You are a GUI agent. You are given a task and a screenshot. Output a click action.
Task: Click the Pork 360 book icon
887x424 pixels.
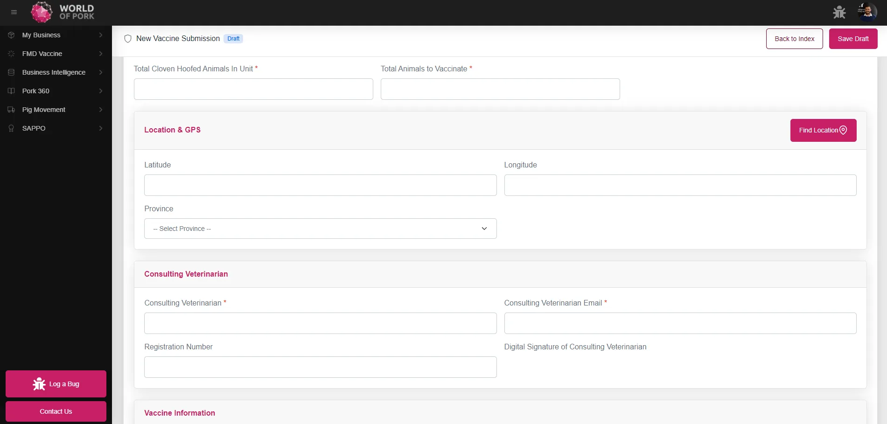tap(11, 91)
